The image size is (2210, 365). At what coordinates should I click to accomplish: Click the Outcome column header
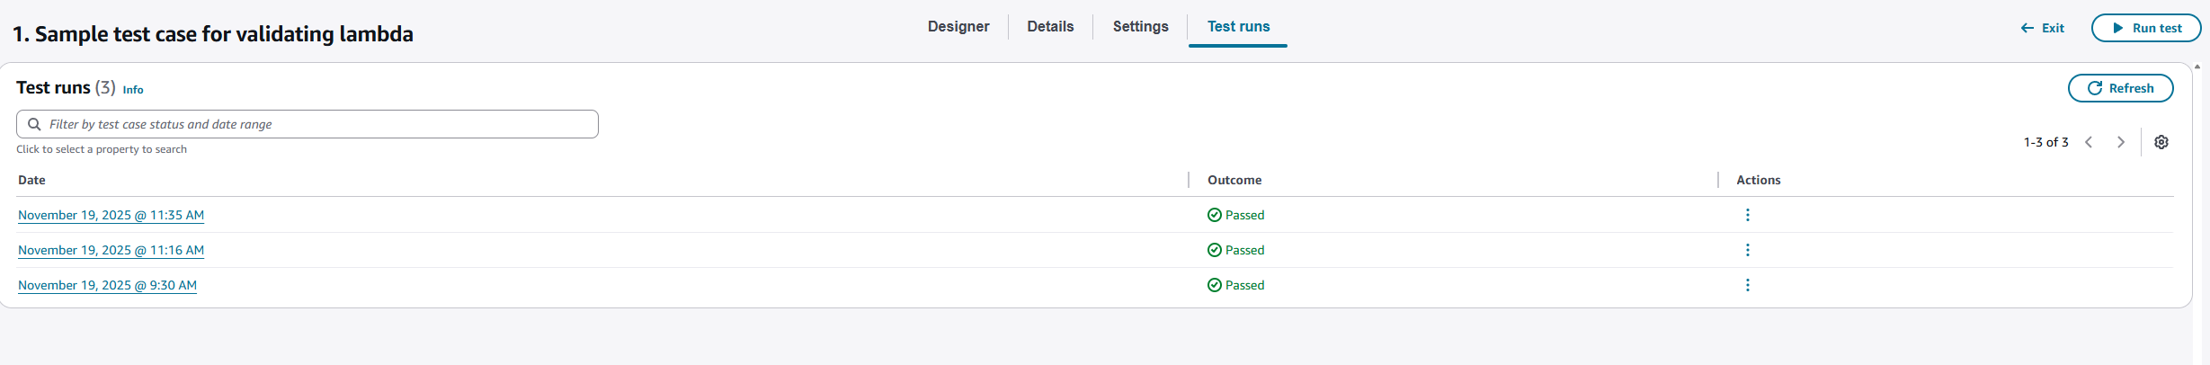pyautogui.click(x=1234, y=180)
